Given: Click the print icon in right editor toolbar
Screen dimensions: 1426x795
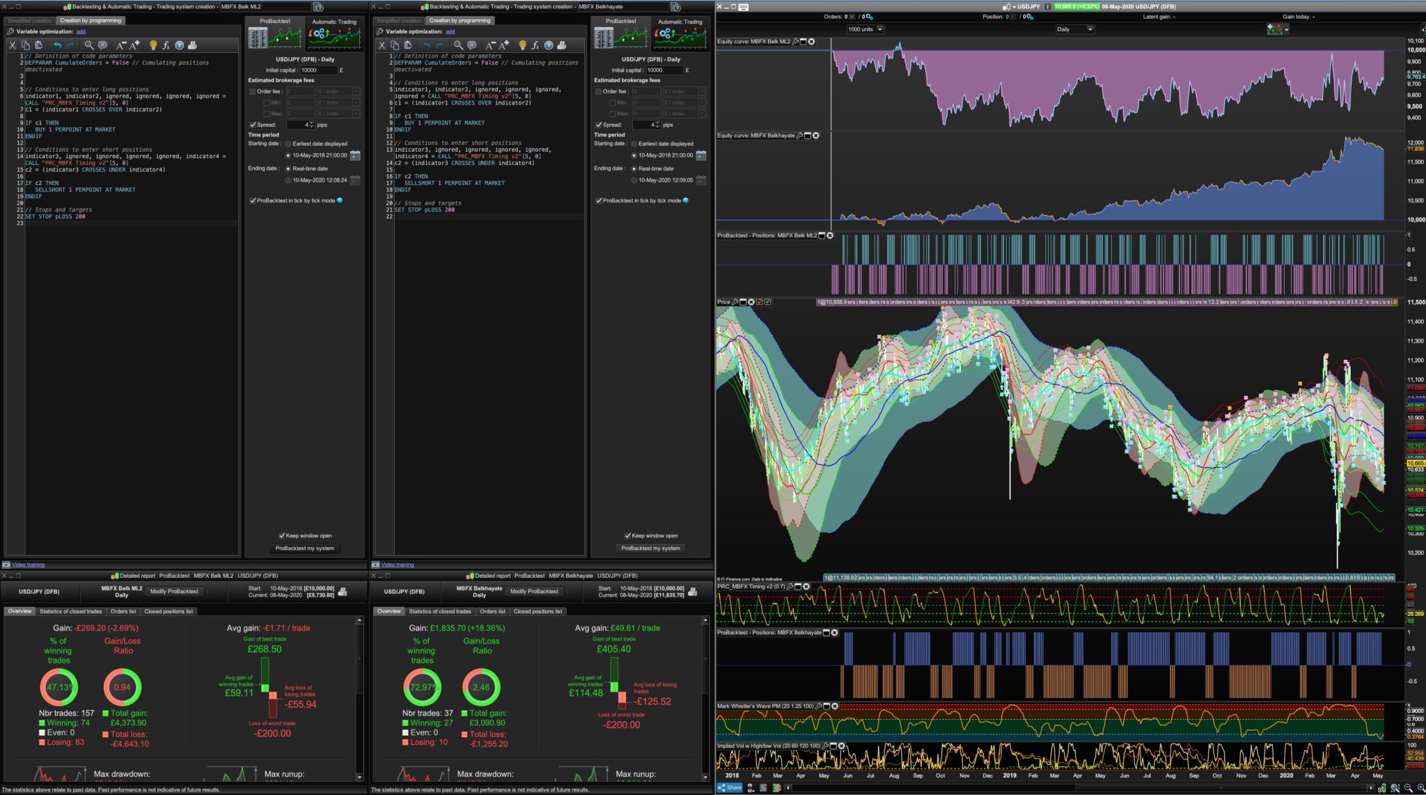Looking at the screenshot, I should tap(561, 45).
